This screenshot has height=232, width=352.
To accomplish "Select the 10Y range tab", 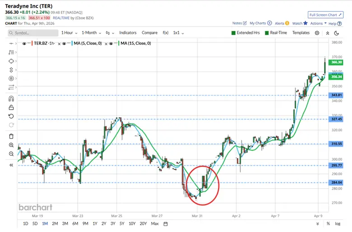I will (x=132, y=224).
